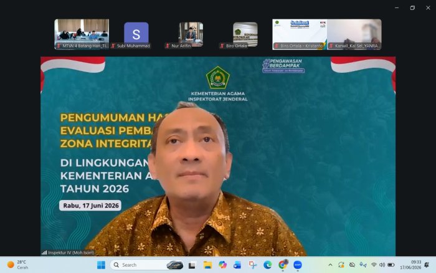
Task: Select the Subi Muhammad avatar tile
Action: point(136,34)
